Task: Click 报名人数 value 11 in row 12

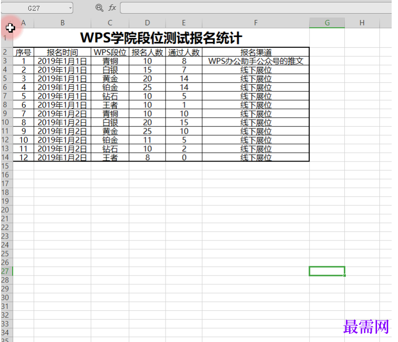Action: (147, 140)
